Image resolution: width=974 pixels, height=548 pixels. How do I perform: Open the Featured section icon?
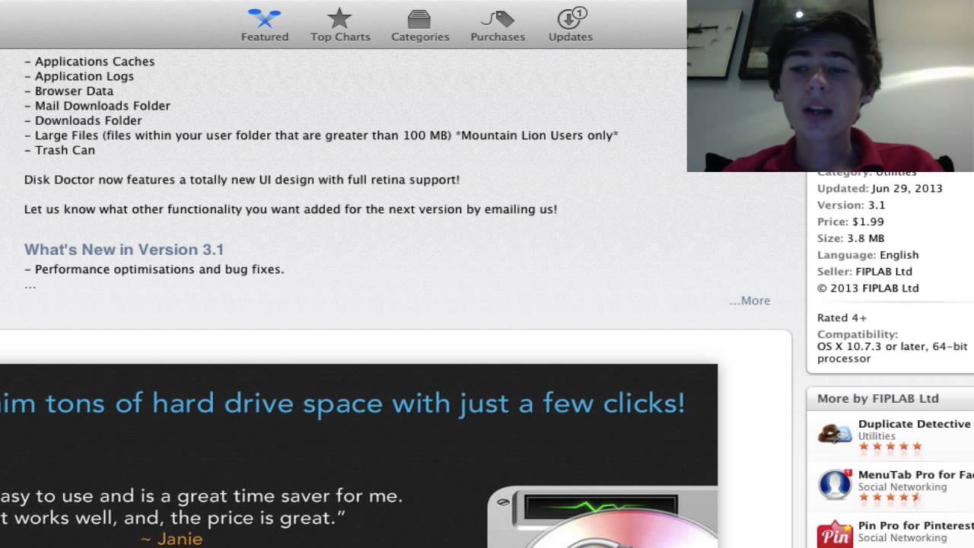point(264,18)
